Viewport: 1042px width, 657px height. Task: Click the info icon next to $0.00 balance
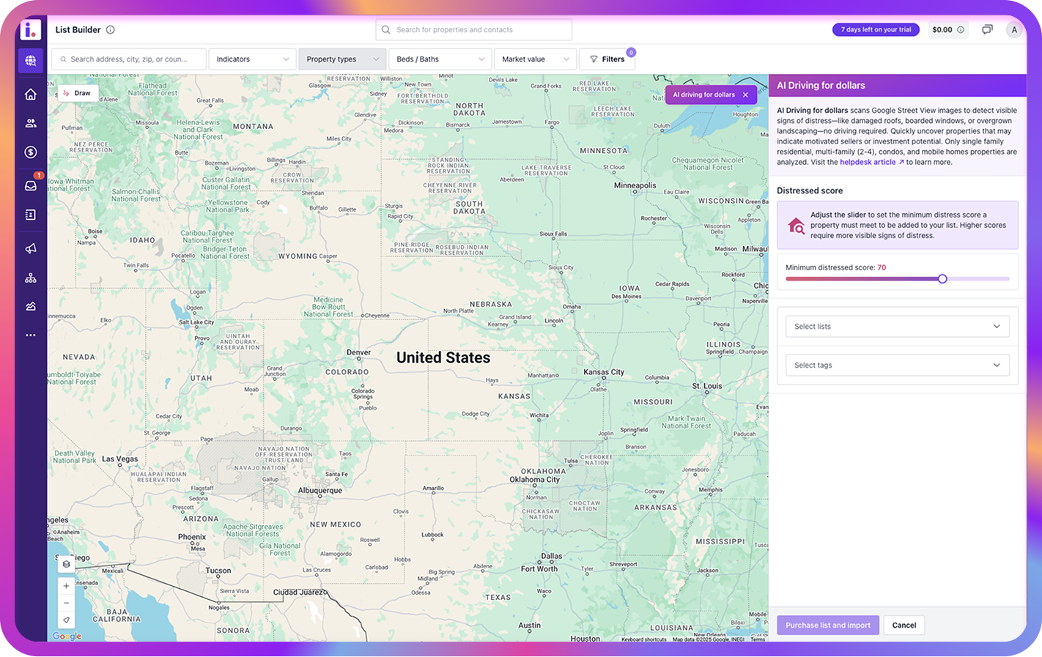click(961, 30)
